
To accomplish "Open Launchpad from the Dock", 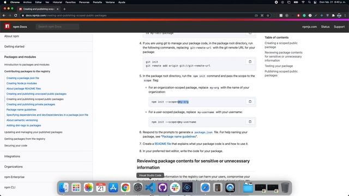I will pos(76,187).
